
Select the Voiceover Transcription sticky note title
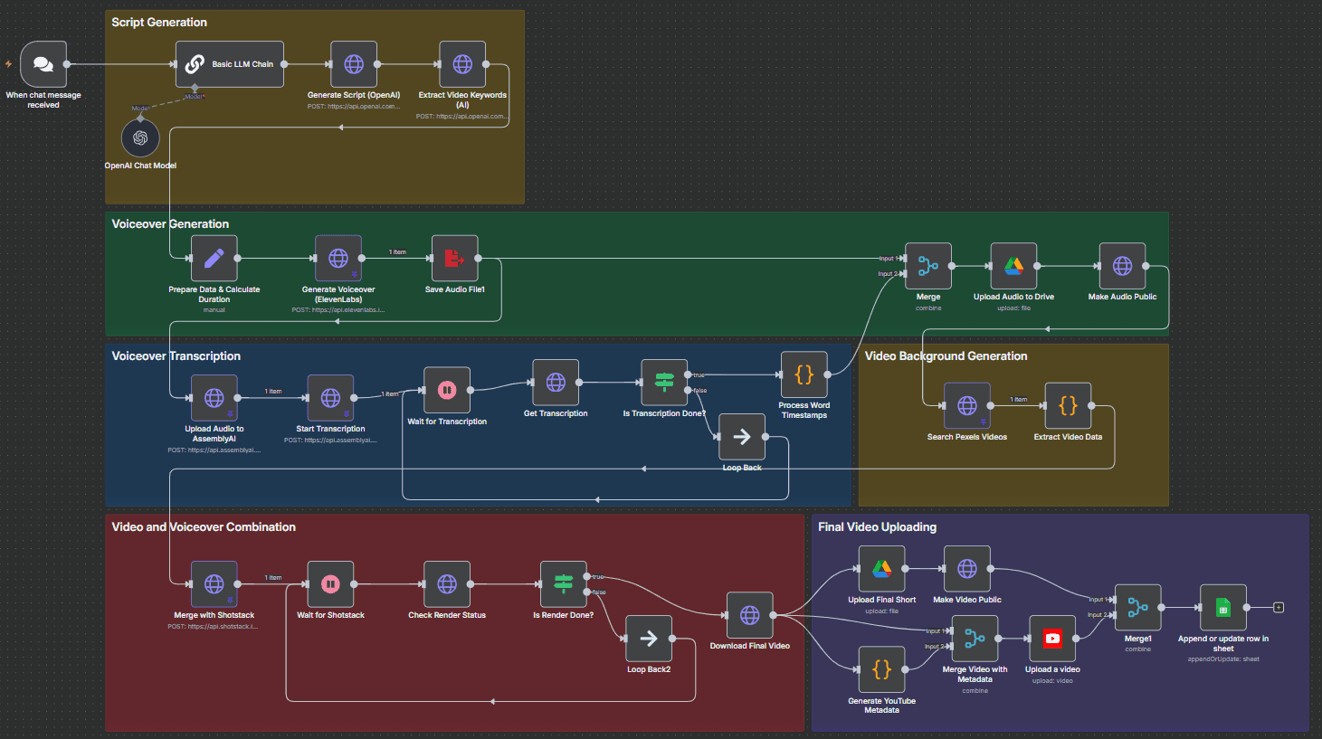(x=176, y=356)
